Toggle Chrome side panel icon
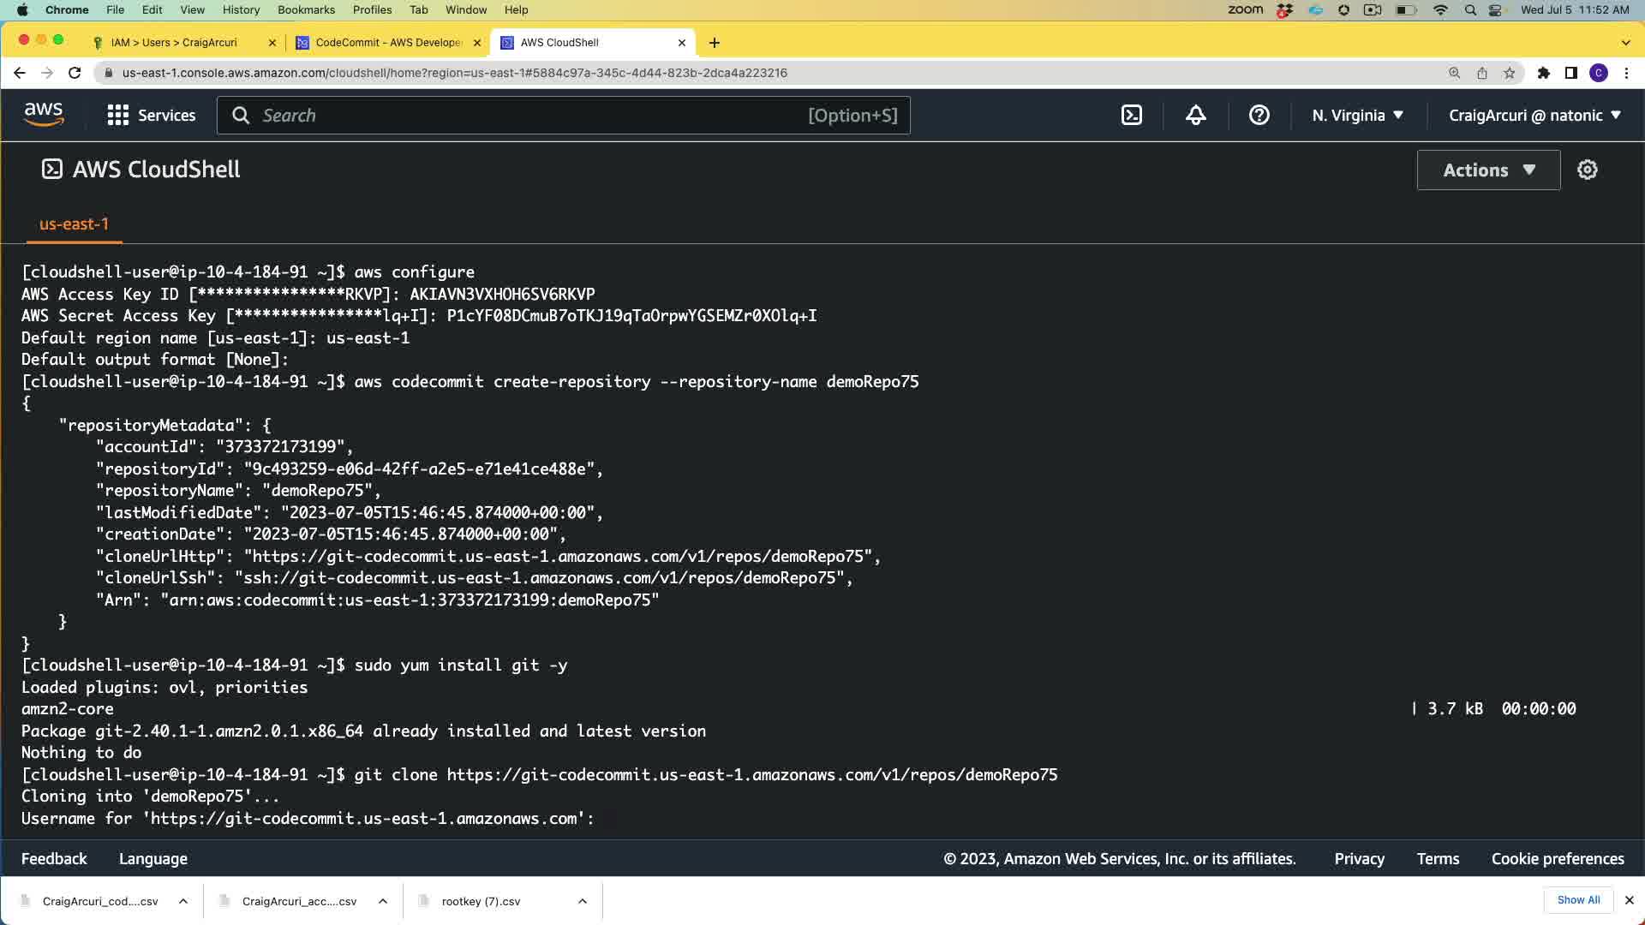This screenshot has height=925, width=1645. (1570, 73)
